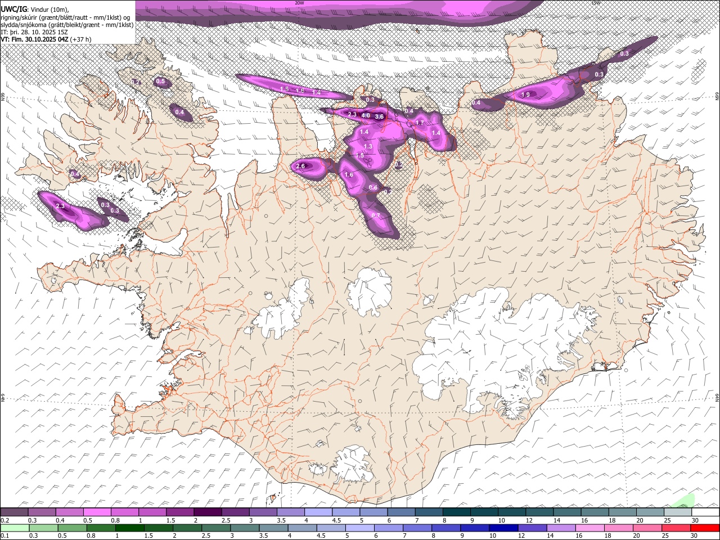
Task: Click the 0.6 snowfall value label
Action: coord(373,188)
